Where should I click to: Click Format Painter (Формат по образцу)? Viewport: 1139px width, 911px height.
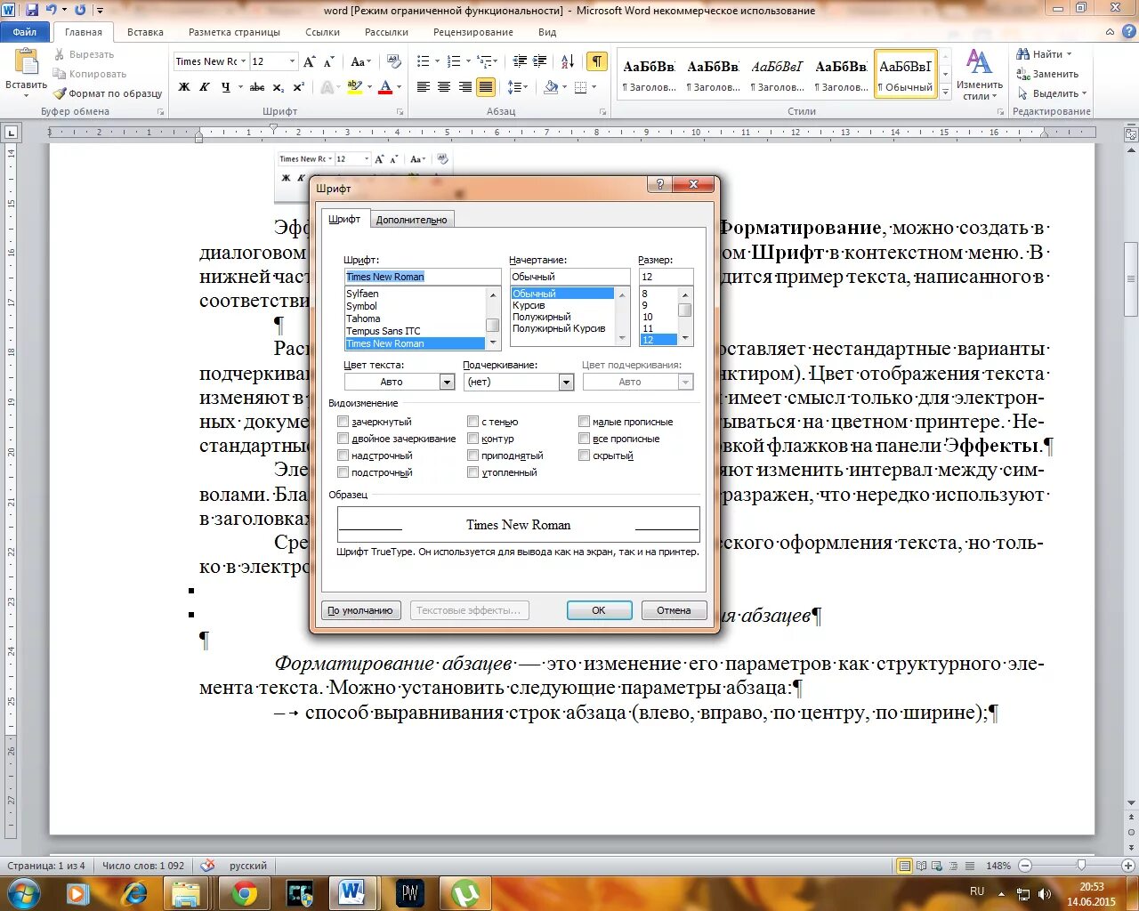click(x=108, y=93)
